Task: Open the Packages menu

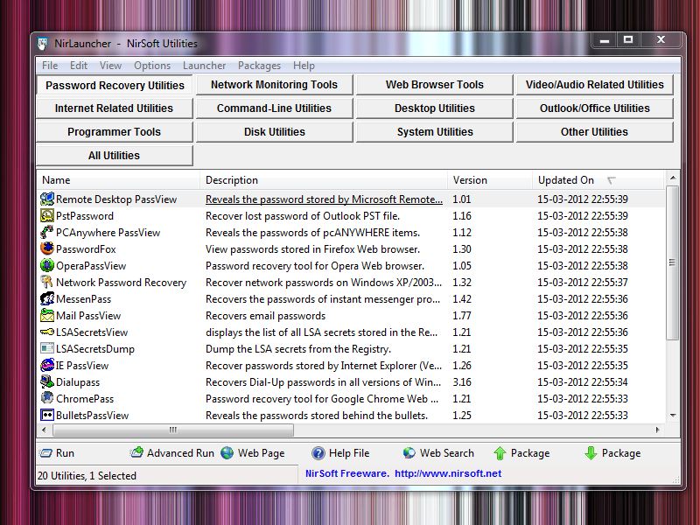Action: [x=259, y=66]
